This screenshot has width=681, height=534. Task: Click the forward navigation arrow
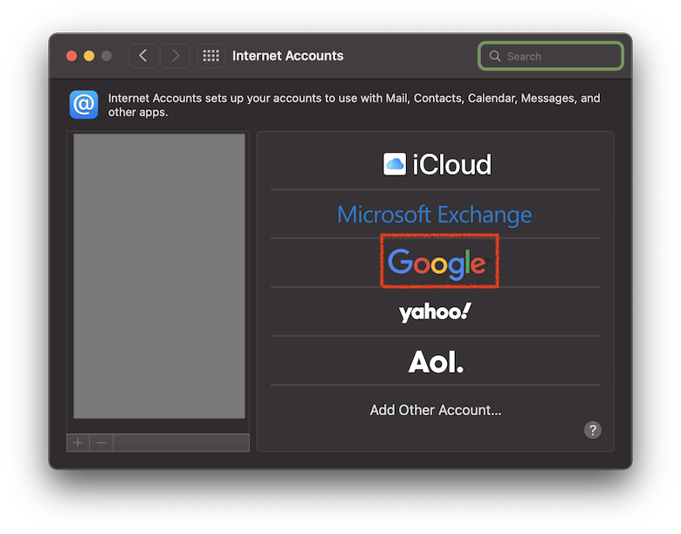[175, 56]
